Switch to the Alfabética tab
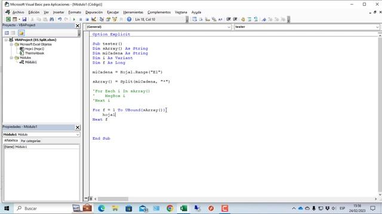The height and width of the screenshot is (214, 382). (x=11, y=140)
